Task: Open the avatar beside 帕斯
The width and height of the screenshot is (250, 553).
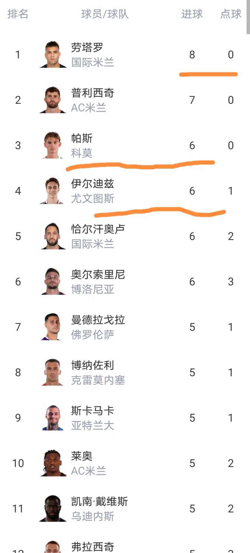Action: (53, 145)
